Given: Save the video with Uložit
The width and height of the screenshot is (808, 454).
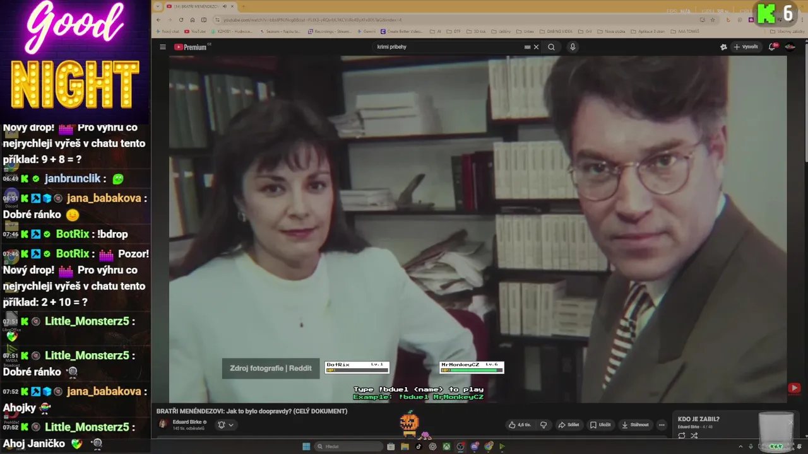Looking at the screenshot, I should [x=600, y=424].
